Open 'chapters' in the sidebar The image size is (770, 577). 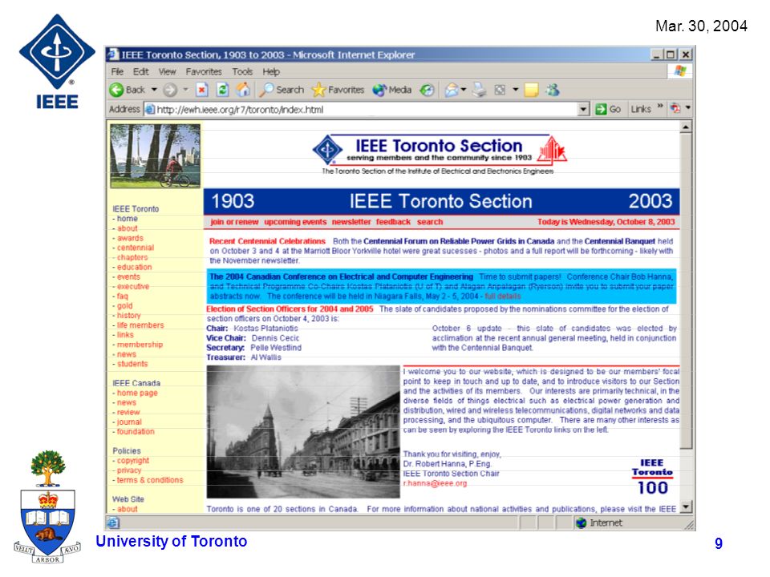click(x=132, y=257)
